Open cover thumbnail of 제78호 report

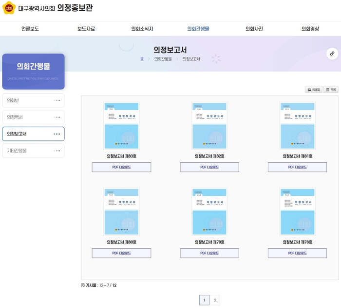point(297,212)
